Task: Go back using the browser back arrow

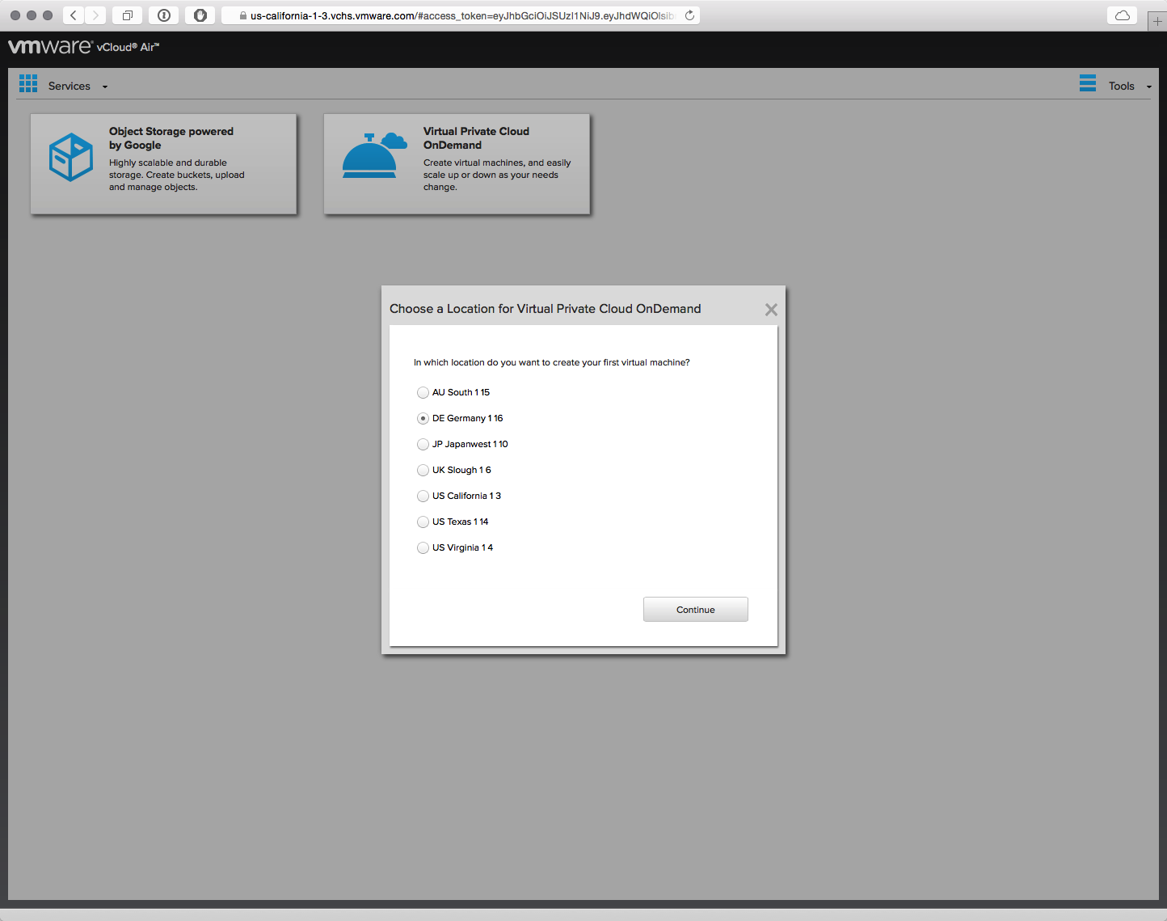Action: (x=74, y=15)
